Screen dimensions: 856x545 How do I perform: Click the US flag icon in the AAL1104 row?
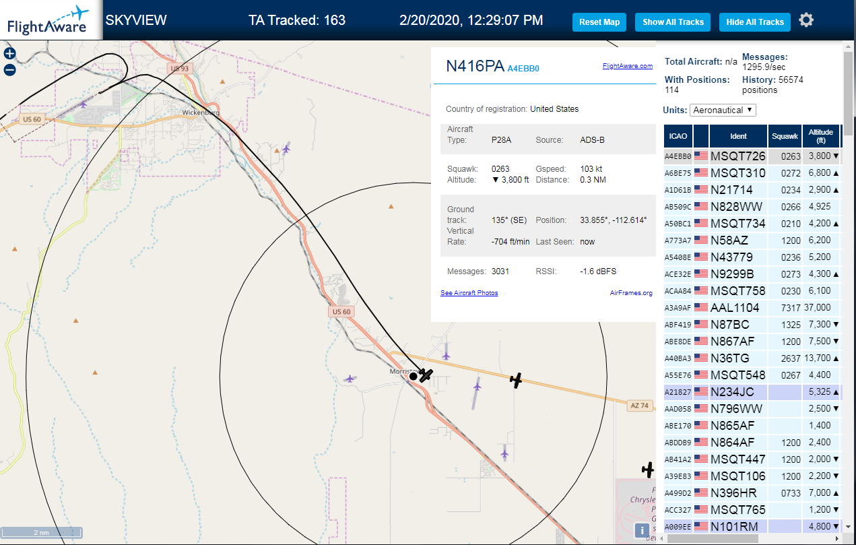(x=701, y=308)
